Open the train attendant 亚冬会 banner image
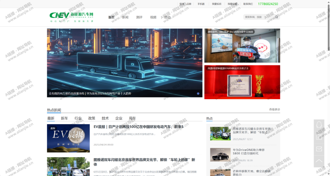 coord(242,46)
